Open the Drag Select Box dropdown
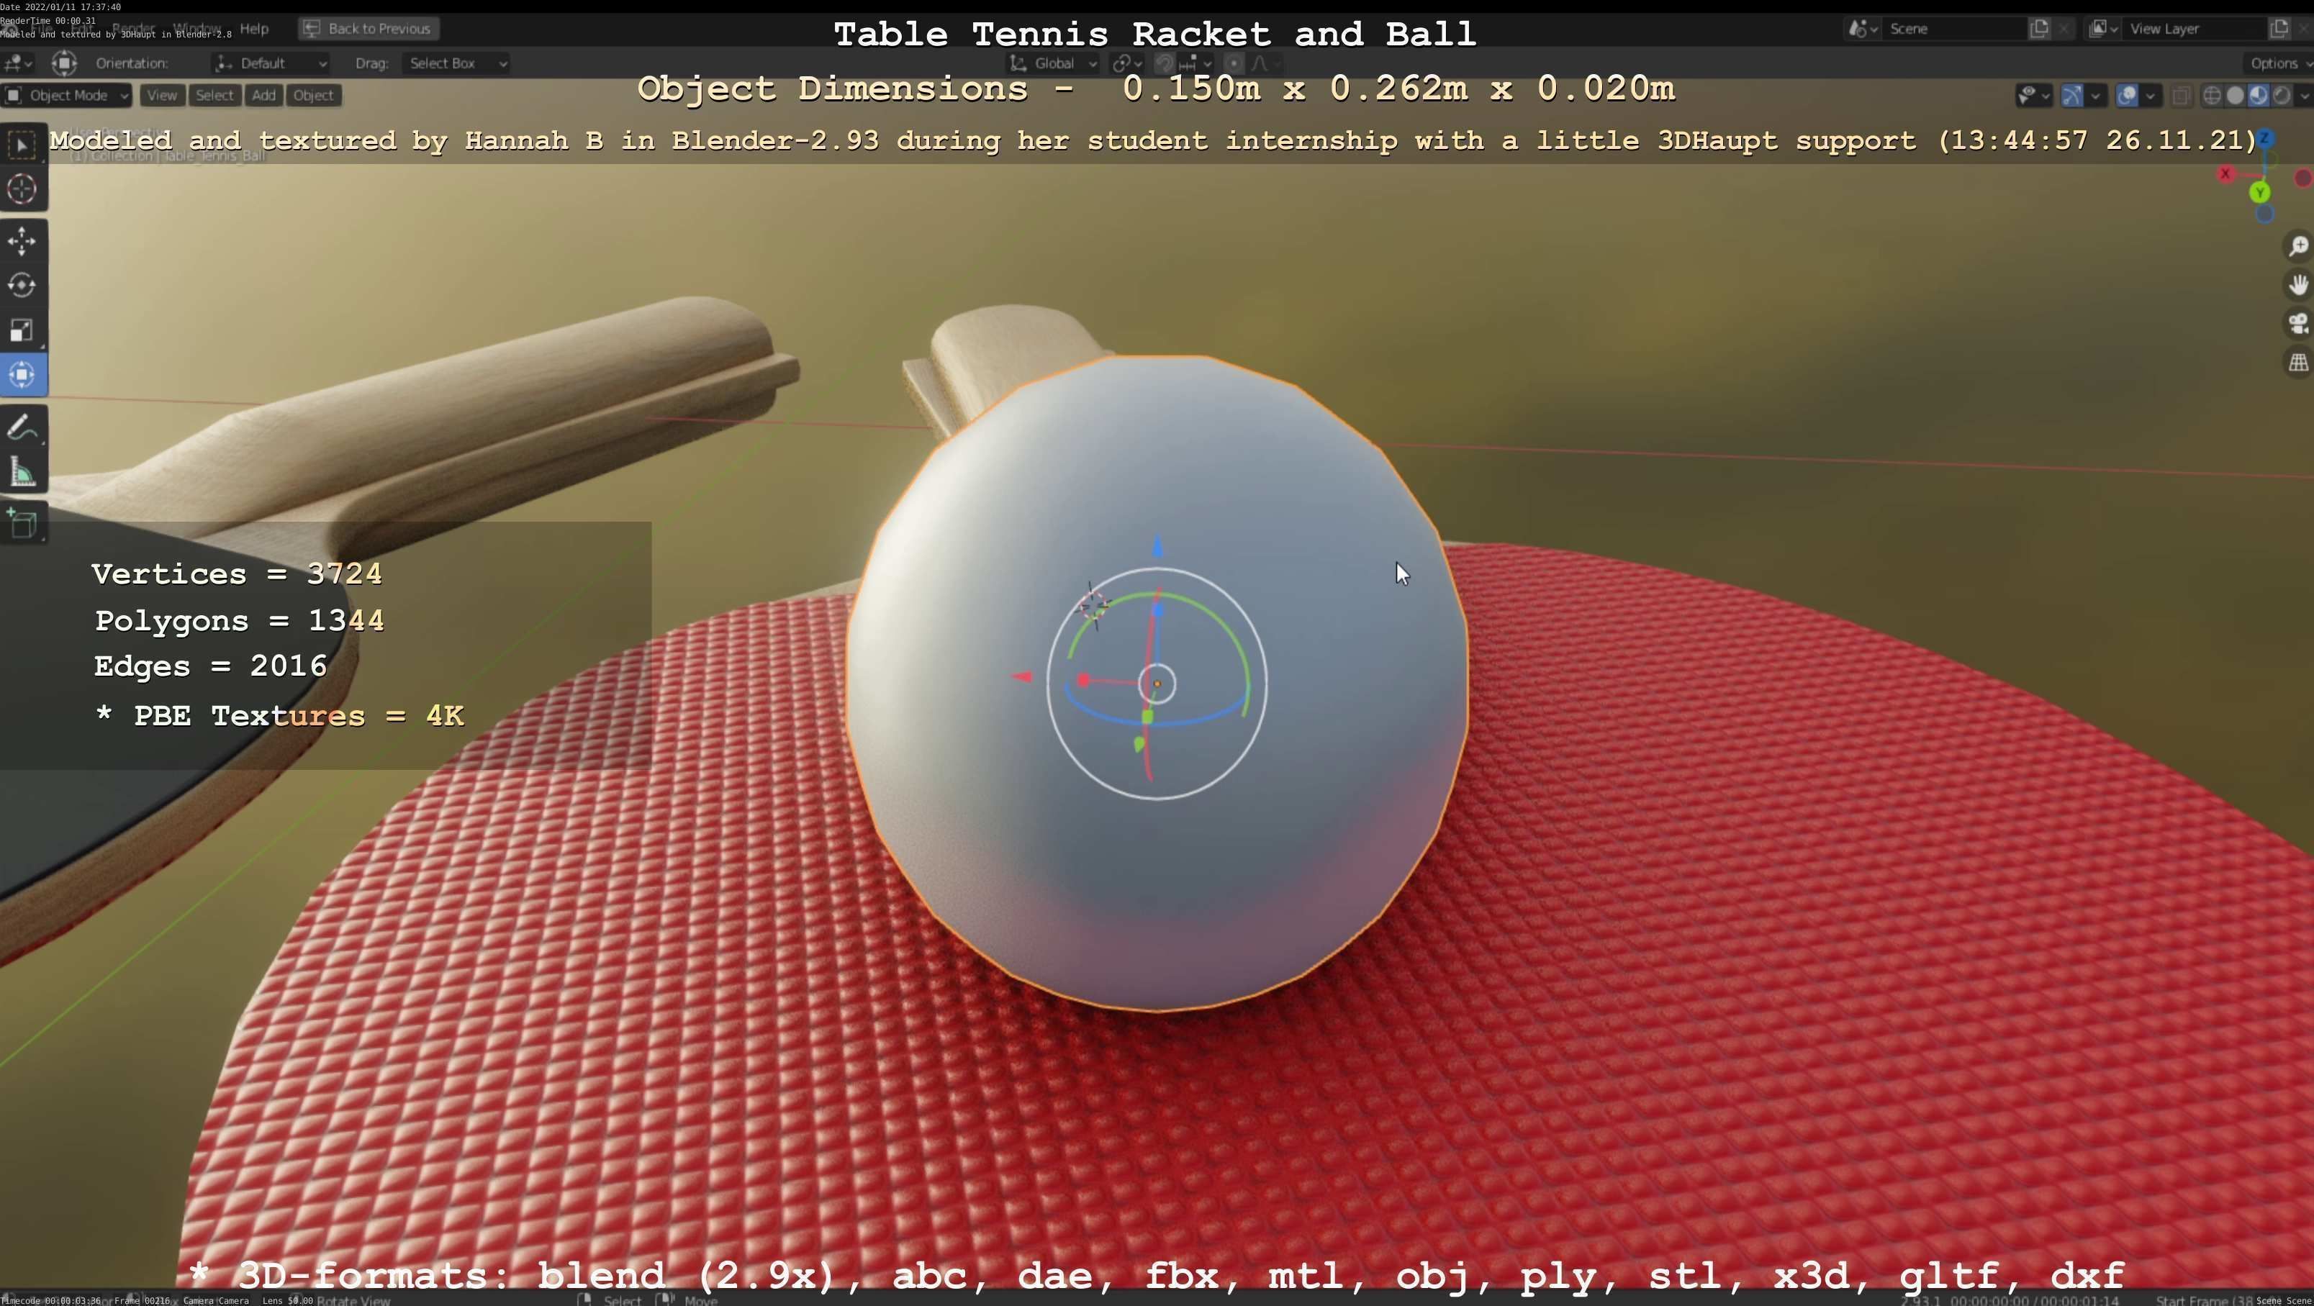This screenshot has width=2314, height=1306. 456,64
